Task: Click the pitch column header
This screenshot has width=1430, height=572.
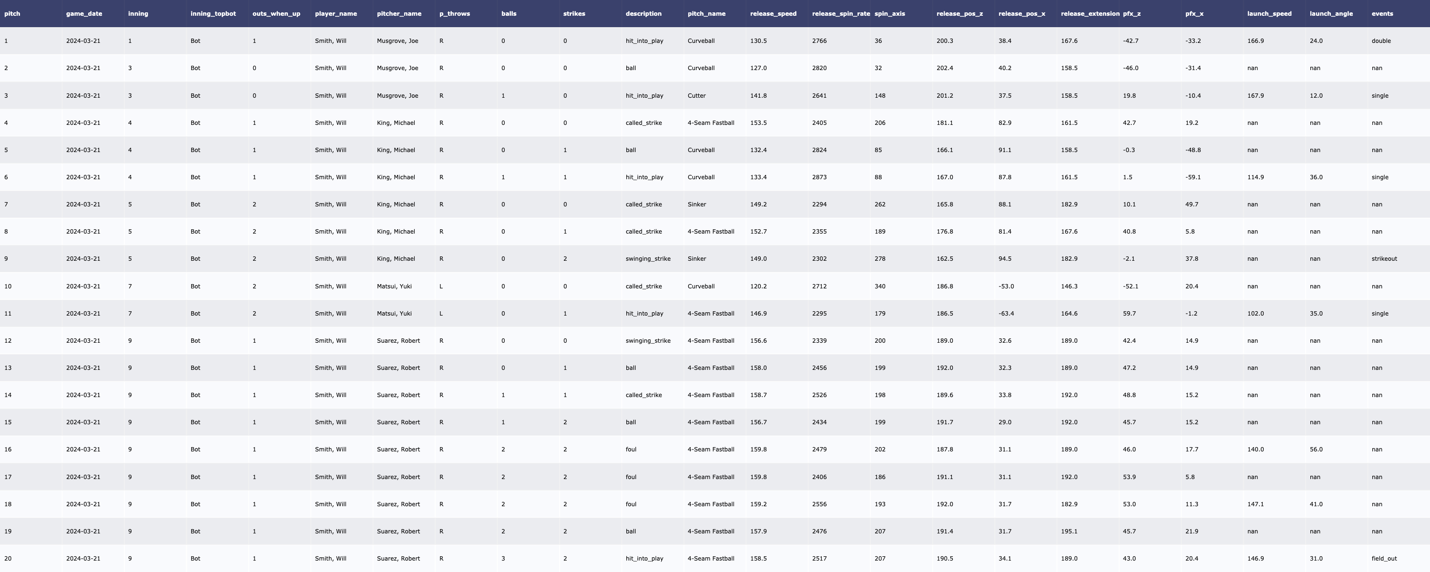Action: (x=12, y=13)
